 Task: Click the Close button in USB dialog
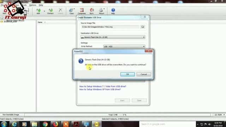pos(139,100)
